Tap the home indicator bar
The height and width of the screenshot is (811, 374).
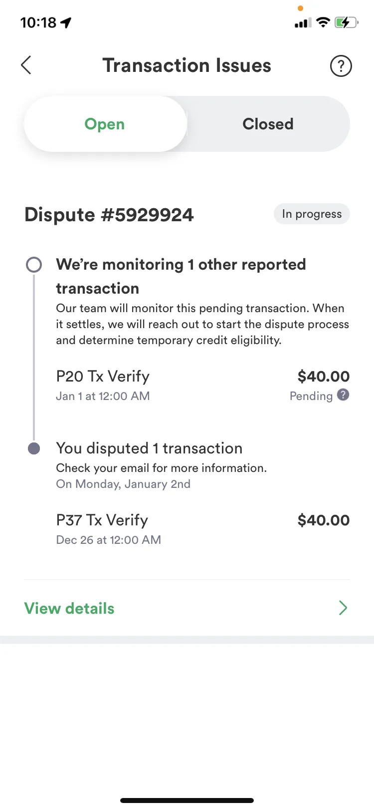[x=187, y=801]
